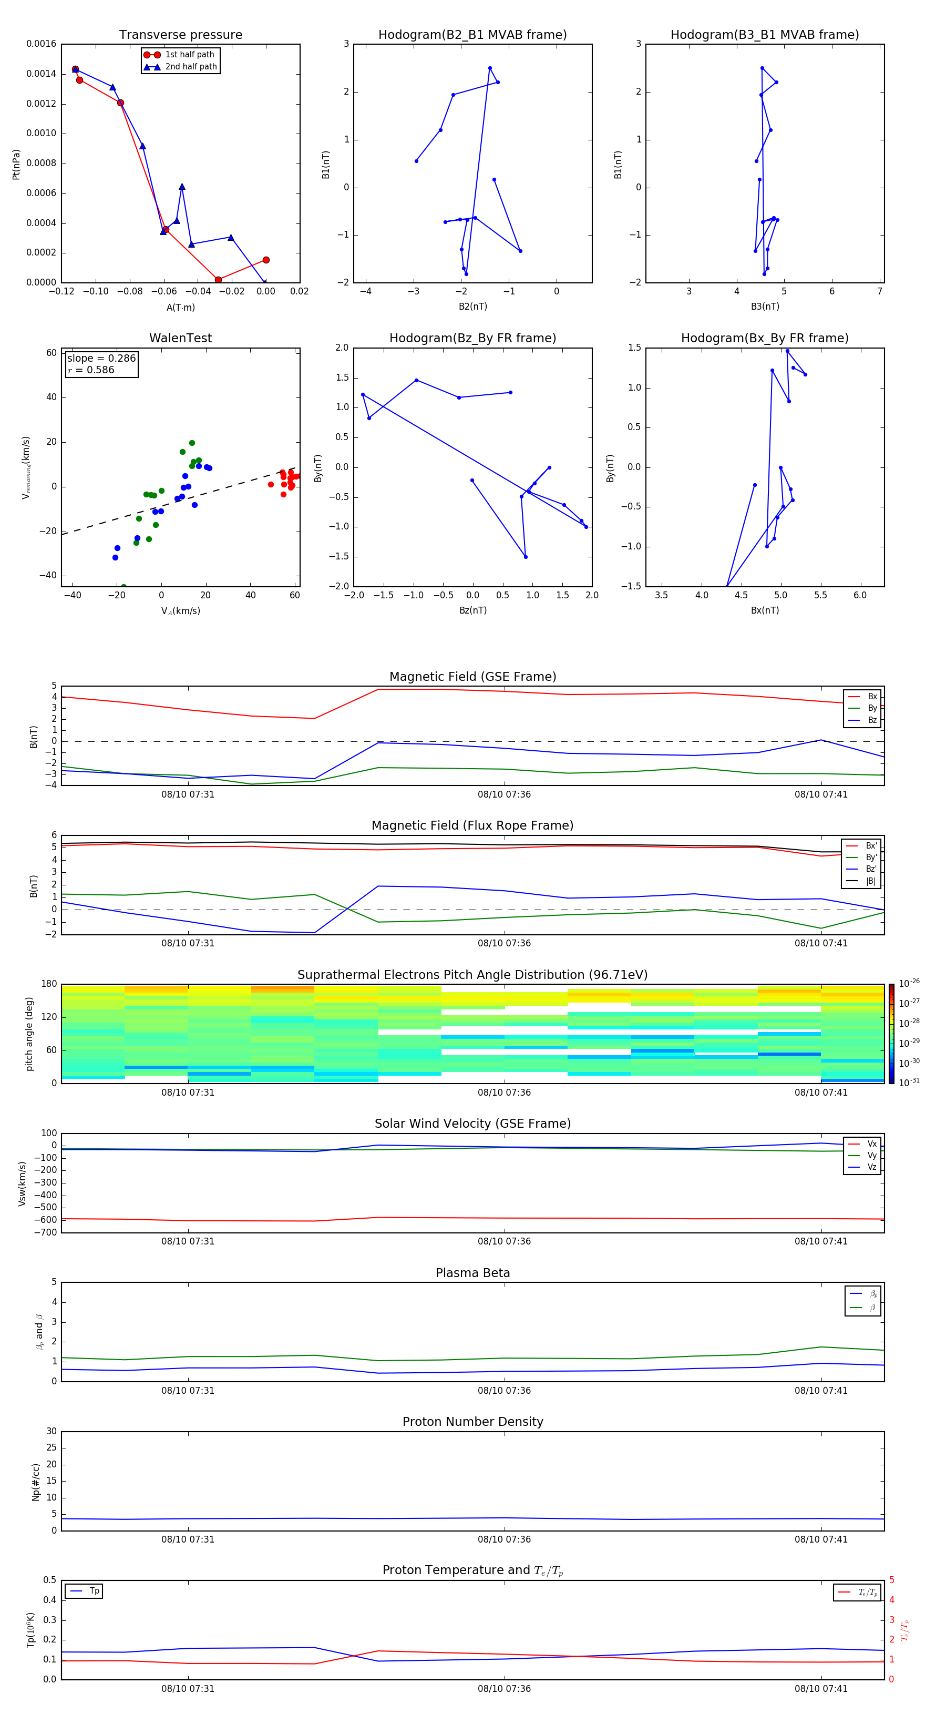Click the pitch angle spectrogram heatmap

tap(472, 1034)
